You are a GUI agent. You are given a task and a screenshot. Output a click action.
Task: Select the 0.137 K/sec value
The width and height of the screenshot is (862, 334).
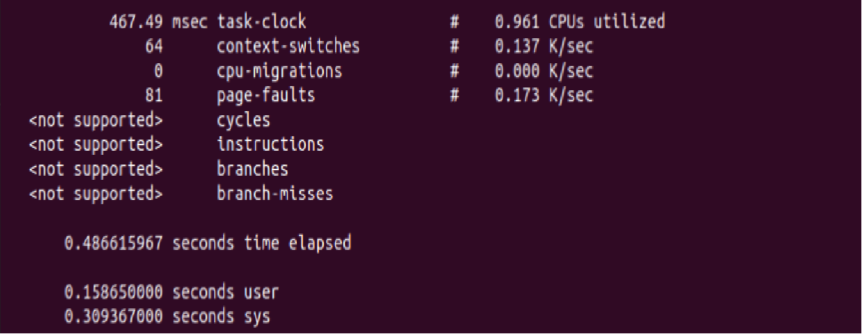pos(544,47)
